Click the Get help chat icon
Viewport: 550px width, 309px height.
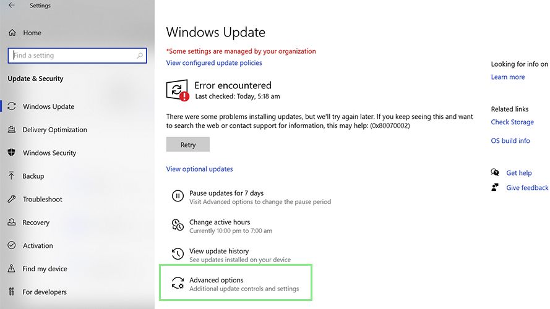pyautogui.click(x=495, y=172)
